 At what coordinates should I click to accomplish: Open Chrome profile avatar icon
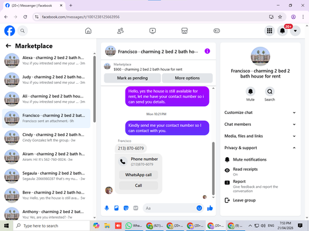pyautogui.click(x=294, y=17)
